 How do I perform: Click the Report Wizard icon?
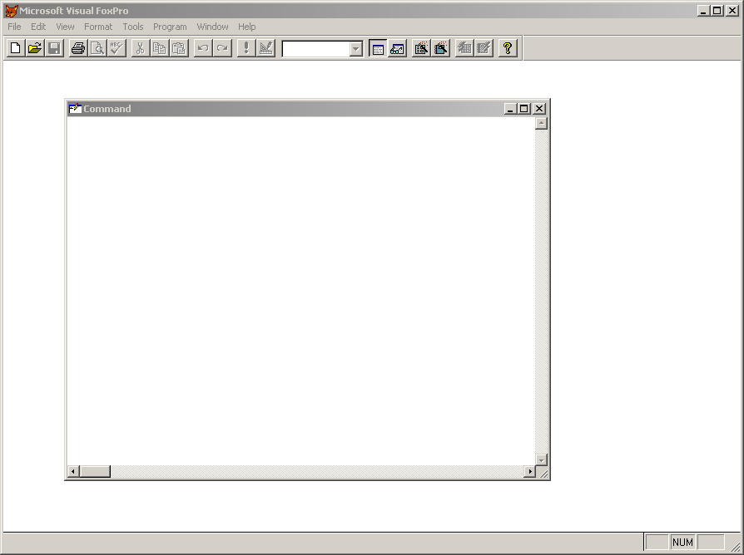coord(441,48)
